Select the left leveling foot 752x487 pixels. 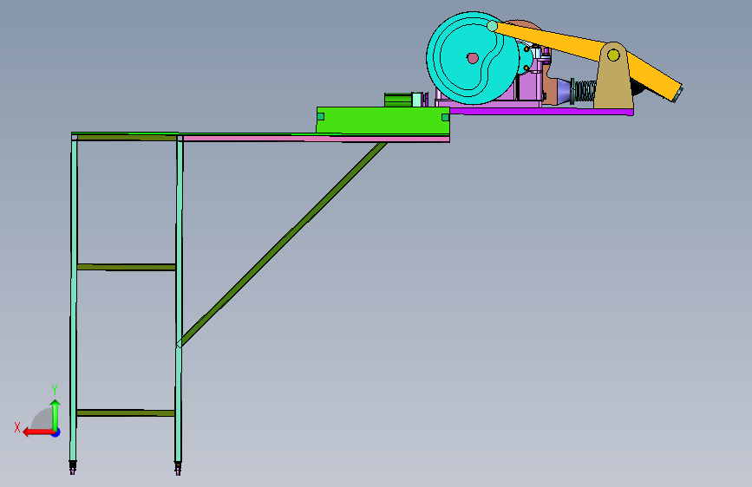pyautogui.click(x=72, y=467)
